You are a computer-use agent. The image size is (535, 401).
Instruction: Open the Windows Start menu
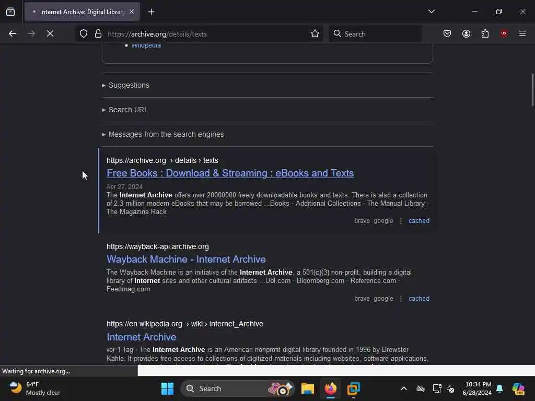(x=167, y=388)
